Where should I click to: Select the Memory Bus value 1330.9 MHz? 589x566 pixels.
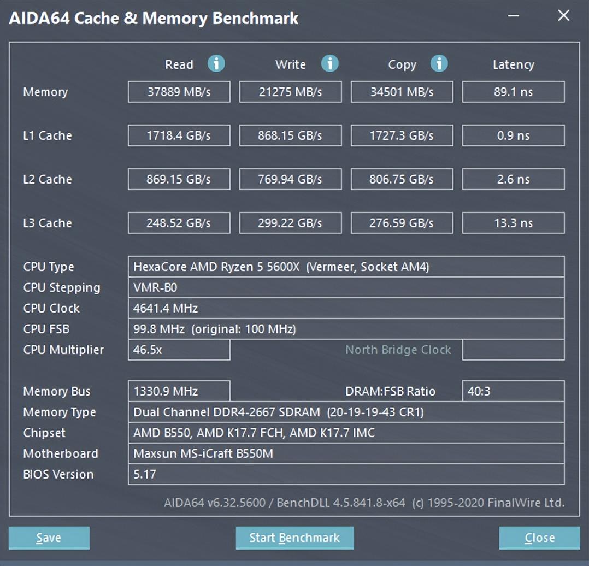(179, 391)
